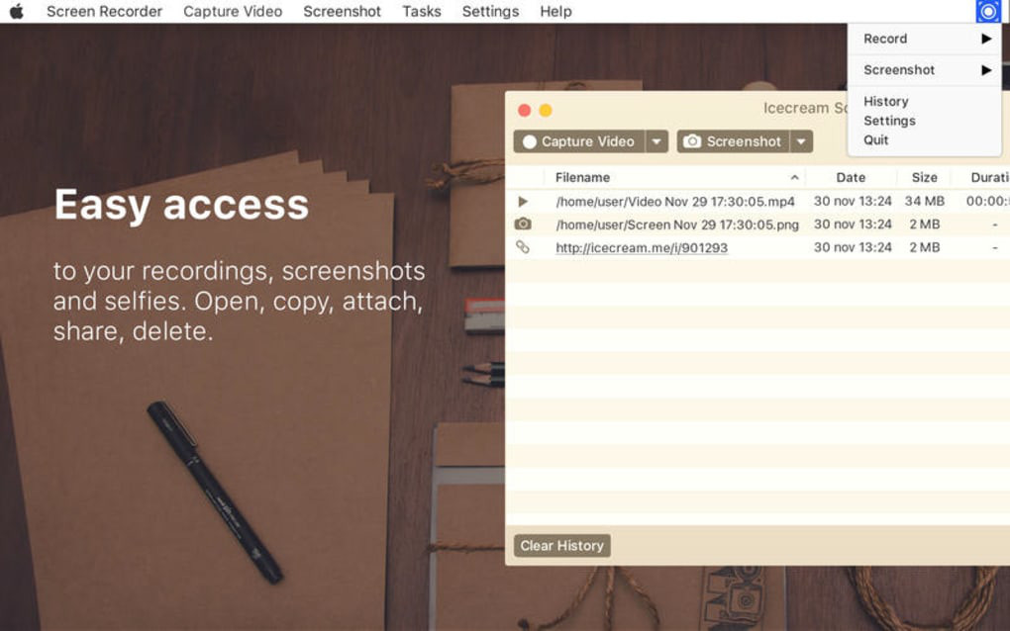Click the 34 MB size cell

924,201
